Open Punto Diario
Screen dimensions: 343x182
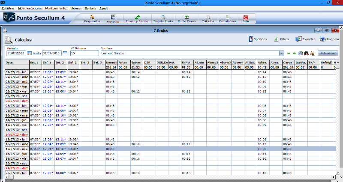[187, 18]
